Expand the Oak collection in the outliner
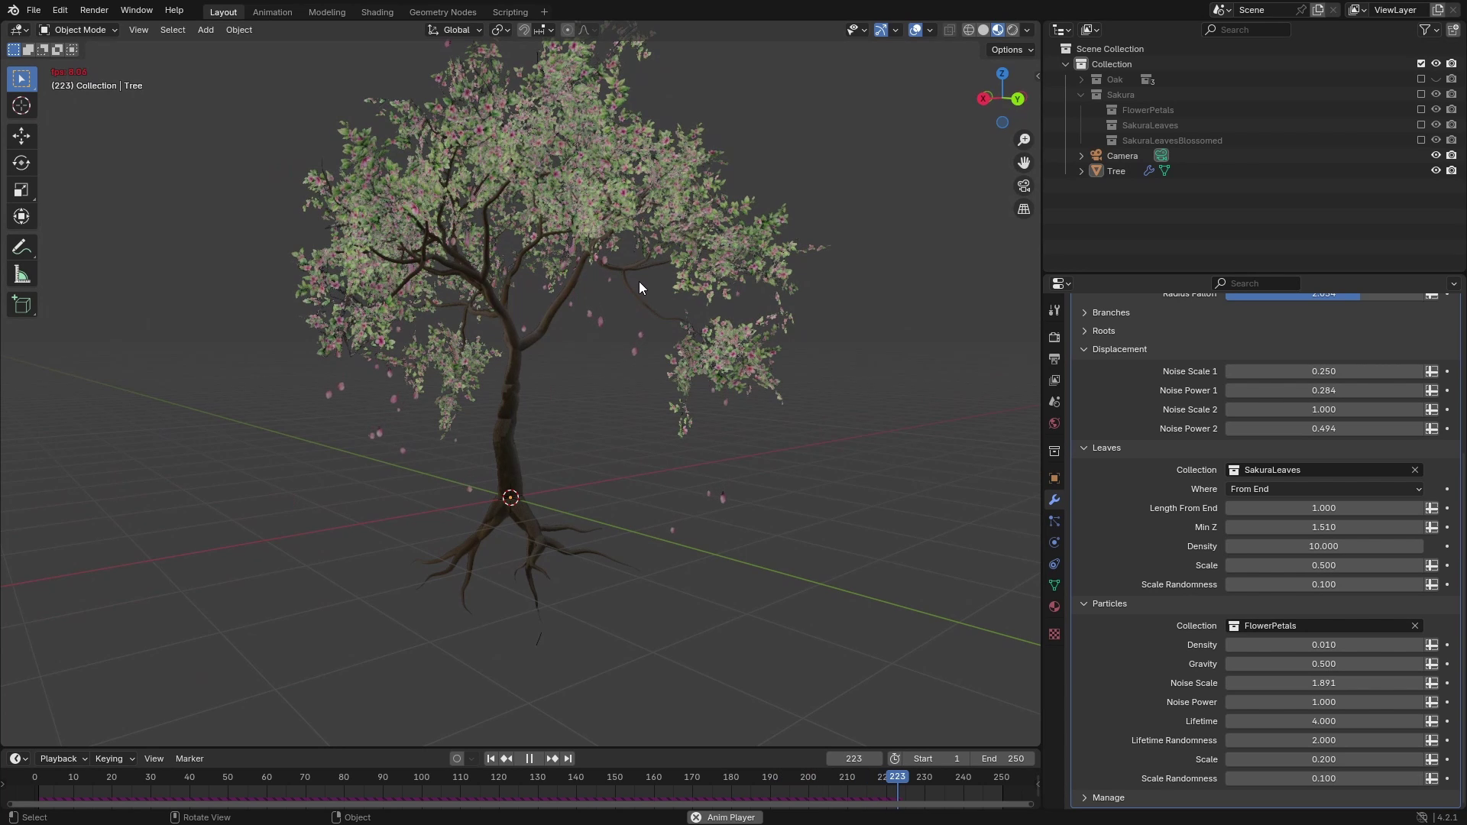The width and height of the screenshot is (1467, 825). click(x=1082, y=79)
